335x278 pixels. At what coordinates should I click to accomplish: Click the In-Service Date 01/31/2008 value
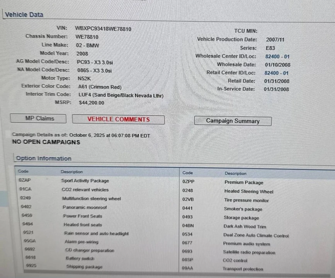click(x=276, y=89)
